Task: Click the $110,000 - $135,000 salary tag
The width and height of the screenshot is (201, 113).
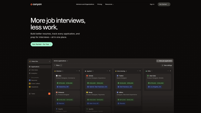Action: (65, 83)
